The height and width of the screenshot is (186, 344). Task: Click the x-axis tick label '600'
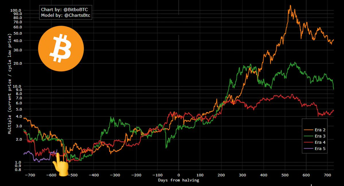(x=306, y=175)
